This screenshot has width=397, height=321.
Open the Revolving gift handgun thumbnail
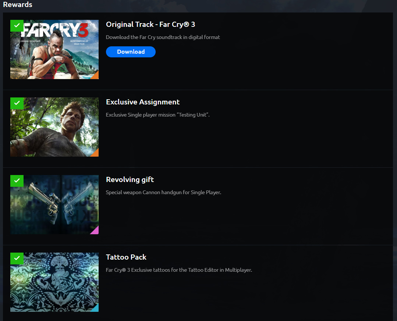[54, 205]
